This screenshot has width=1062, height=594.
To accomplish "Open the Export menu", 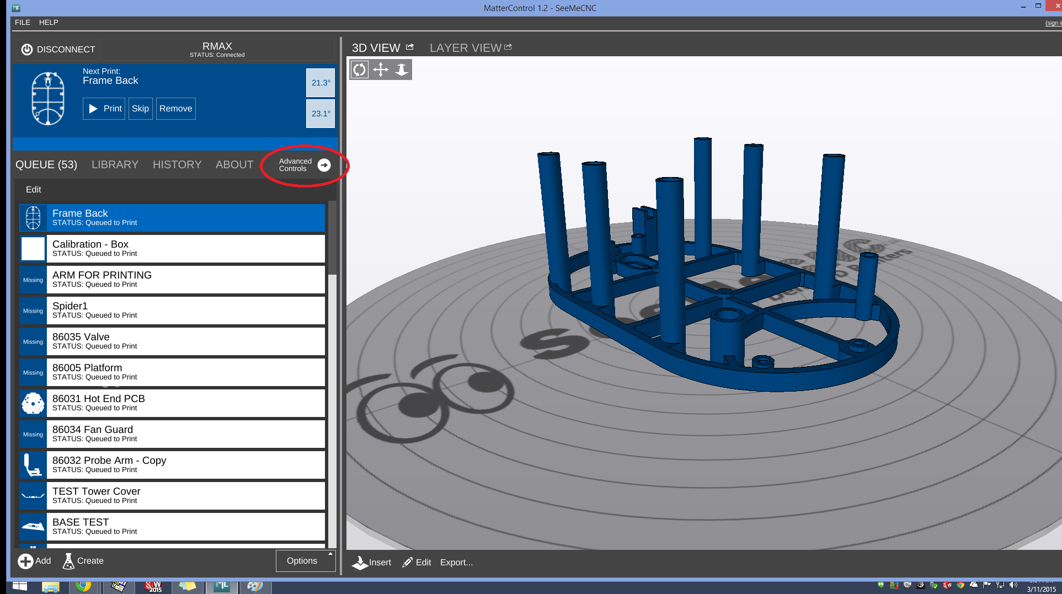I will click(x=456, y=563).
